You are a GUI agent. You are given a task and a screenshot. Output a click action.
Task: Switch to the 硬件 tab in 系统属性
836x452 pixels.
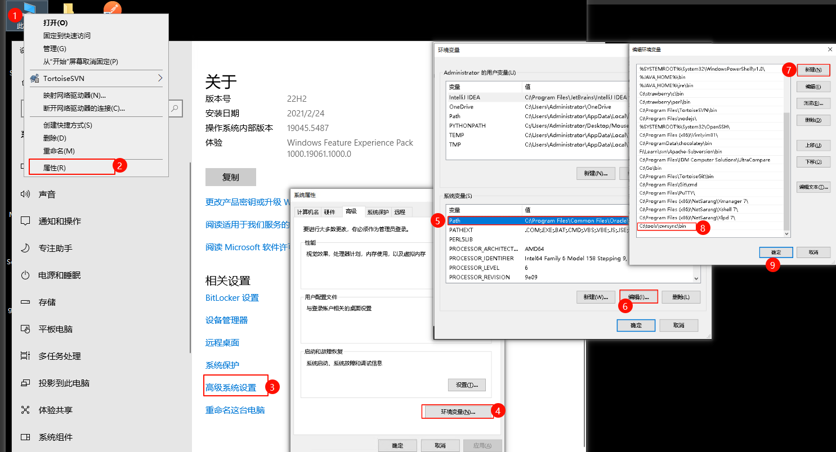(330, 211)
